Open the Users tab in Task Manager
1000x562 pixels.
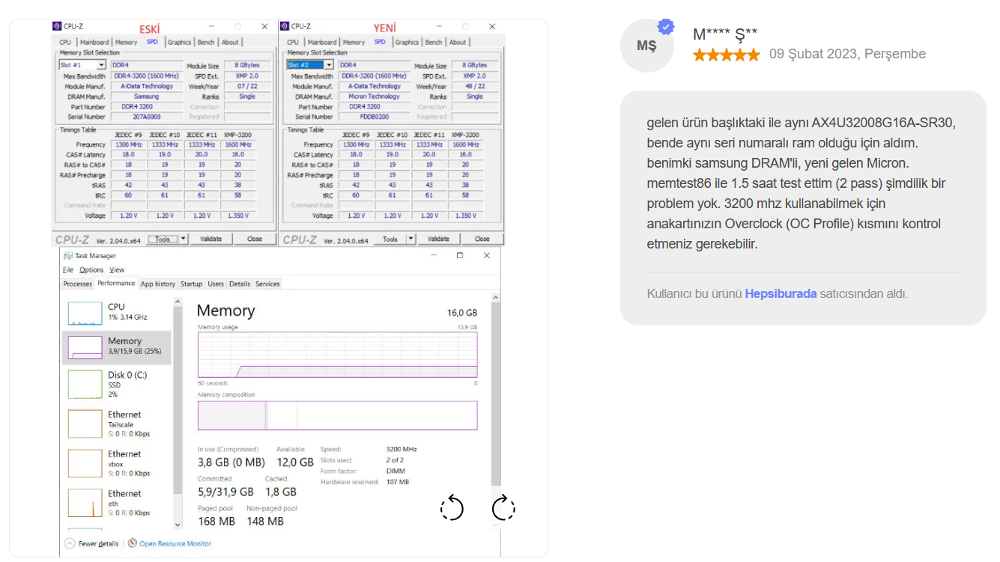216,284
